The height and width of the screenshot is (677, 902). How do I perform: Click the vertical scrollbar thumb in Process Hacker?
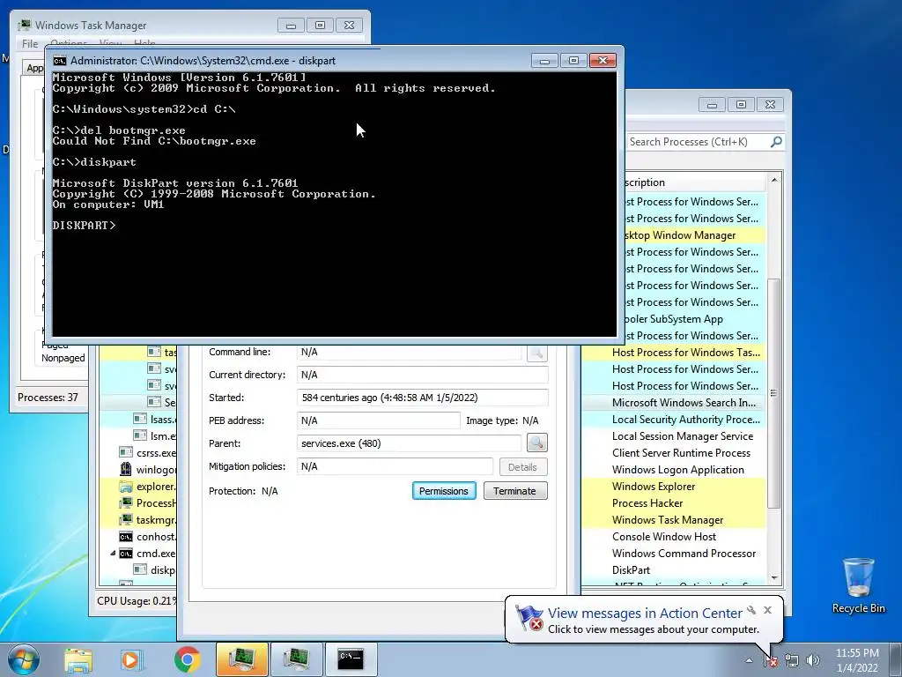click(x=774, y=393)
